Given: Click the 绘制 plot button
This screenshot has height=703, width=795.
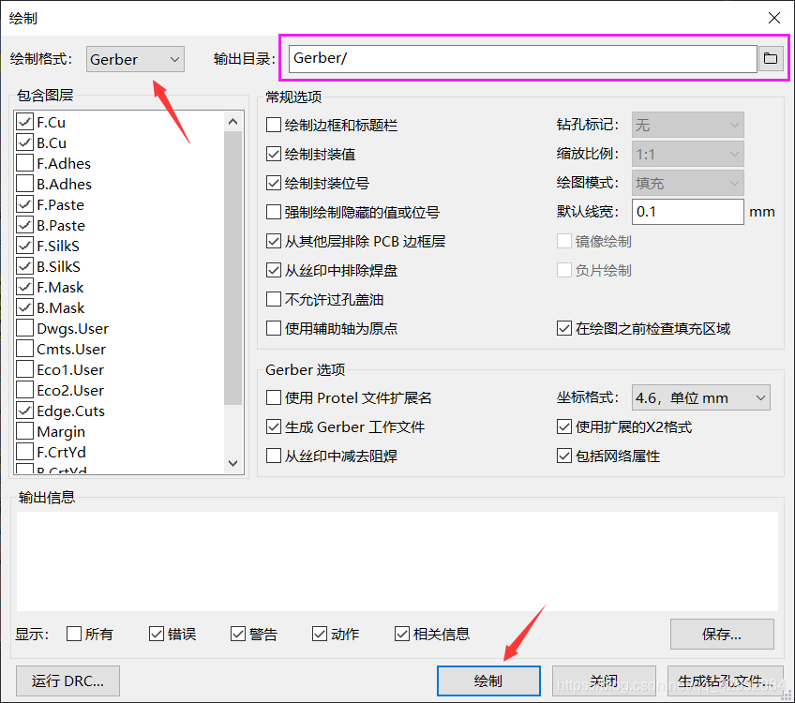Looking at the screenshot, I should click(x=488, y=681).
